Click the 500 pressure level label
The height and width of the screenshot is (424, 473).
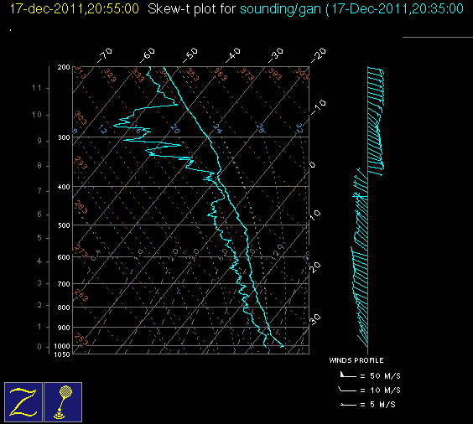pyautogui.click(x=64, y=225)
